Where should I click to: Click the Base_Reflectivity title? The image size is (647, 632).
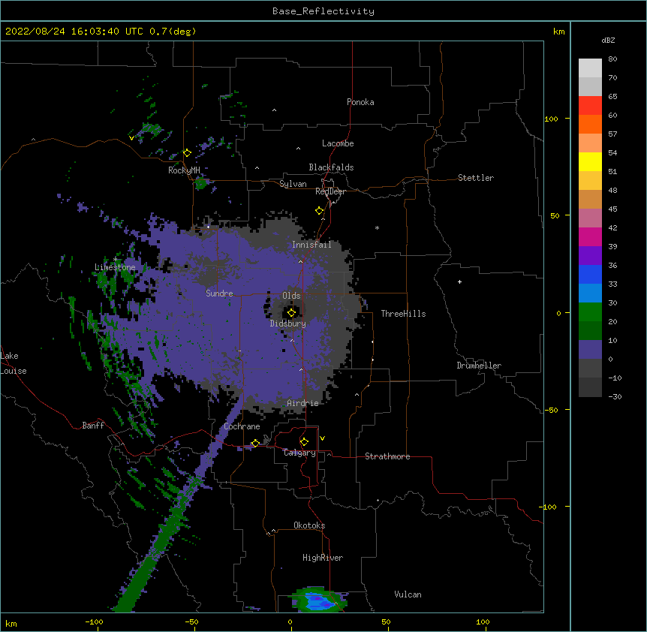323,11
